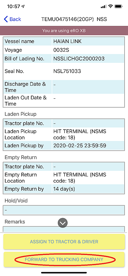
Task: Tap the location arrow beside the clock
Action: [23, 6]
